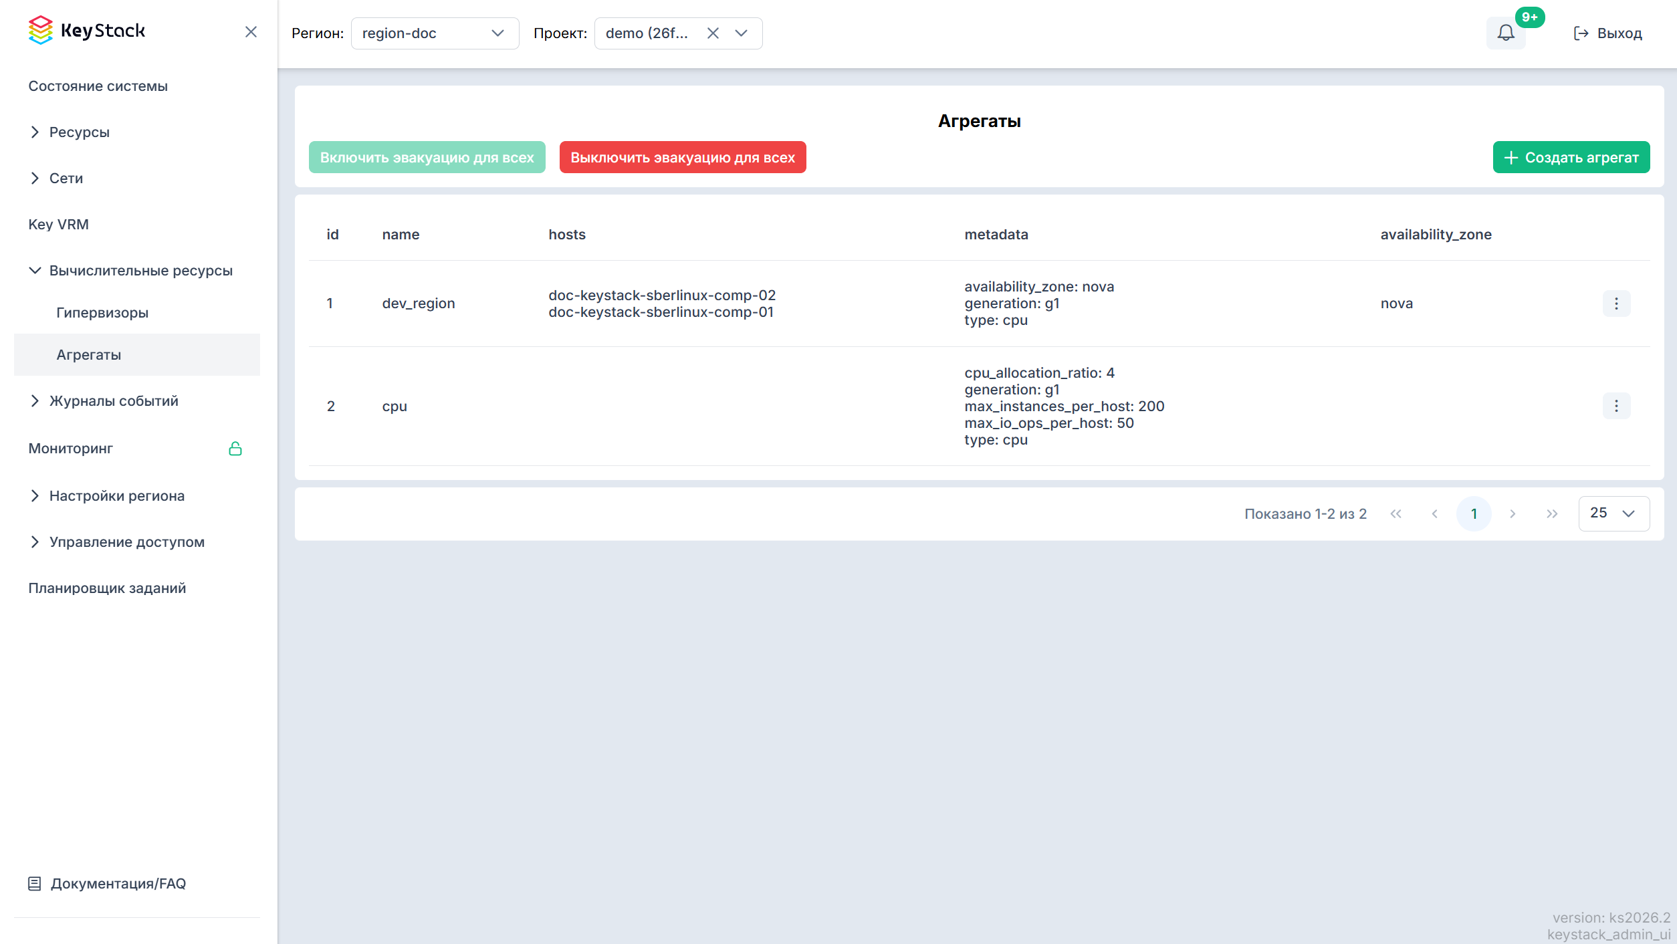Open Состояние системы page

[98, 86]
